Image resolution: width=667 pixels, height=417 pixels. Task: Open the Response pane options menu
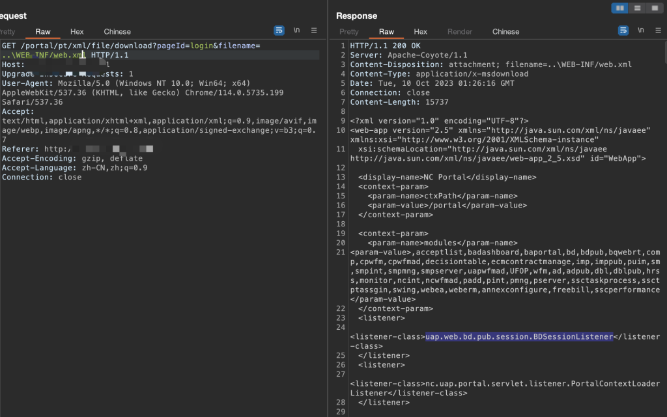pyautogui.click(x=658, y=31)
